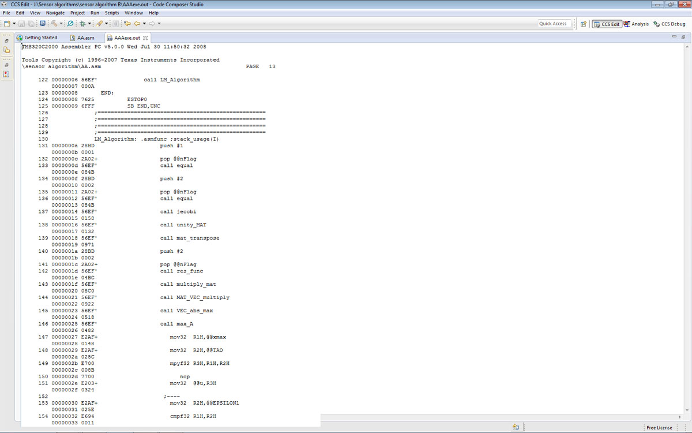Click the Last Edit Location arrow icon
This screenshot has width=692, height=433.
coord(127,24)
